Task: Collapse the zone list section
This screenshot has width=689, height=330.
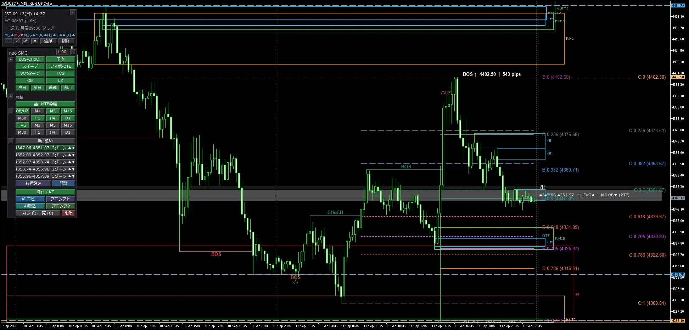Action: (x=11, y=141)
